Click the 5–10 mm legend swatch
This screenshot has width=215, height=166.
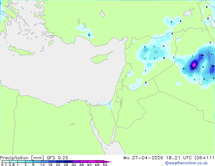37,162
